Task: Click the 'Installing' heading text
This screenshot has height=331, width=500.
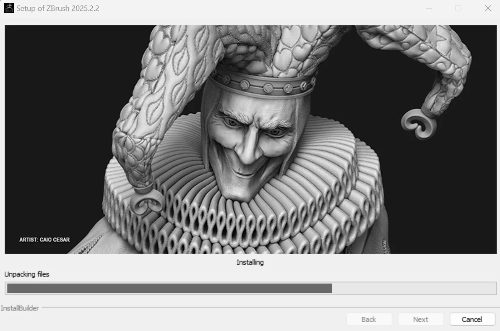Action: pyautogui.click(x=250, y=262)
